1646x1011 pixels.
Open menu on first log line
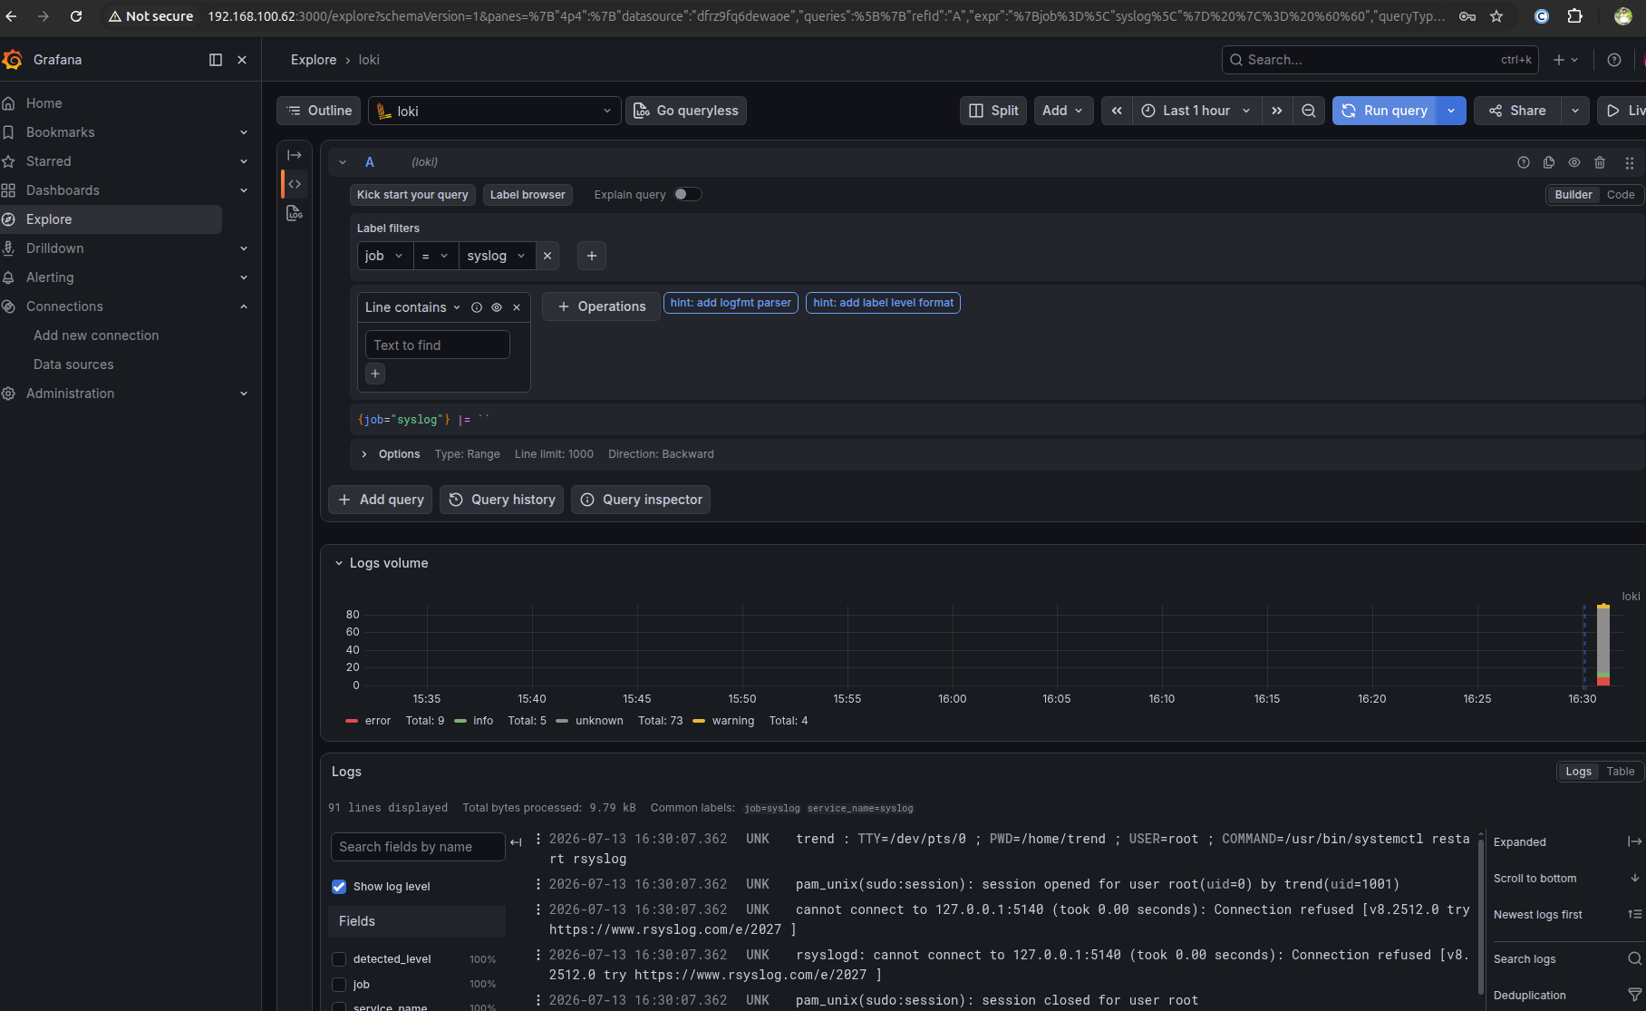538,839
